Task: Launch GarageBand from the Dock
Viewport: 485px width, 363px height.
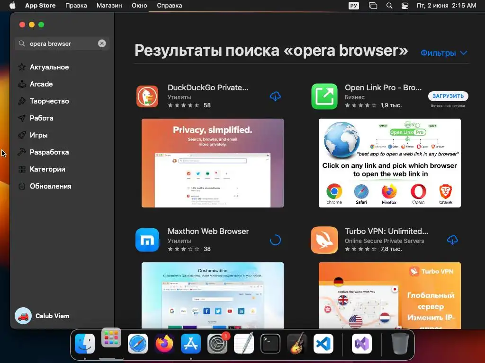Action: point(297,344)
